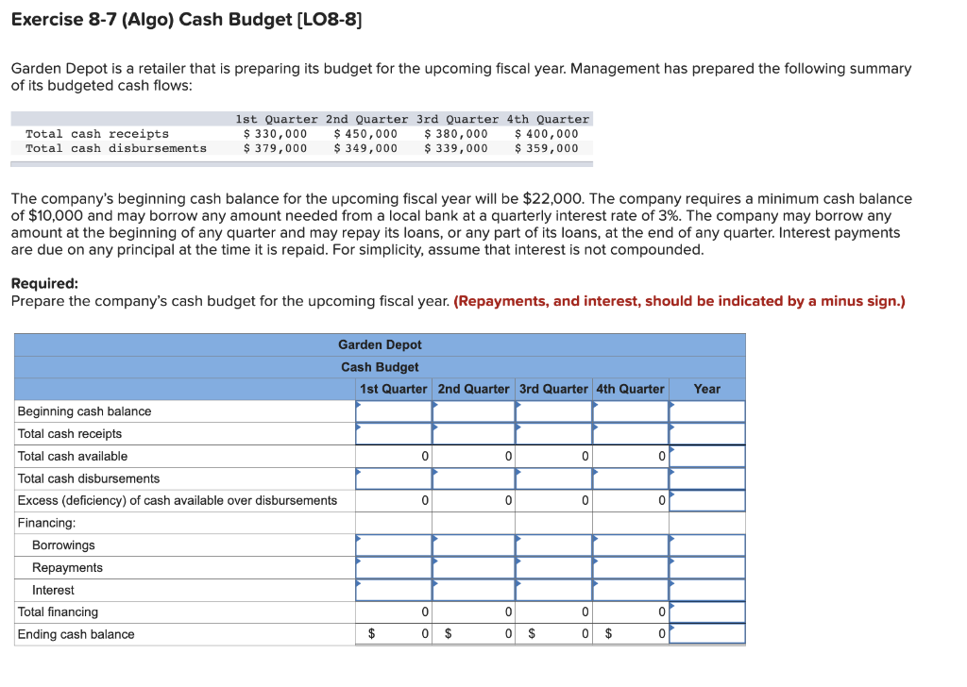
Task: Select Year Repayments field
Action: [x=707, y=568]
